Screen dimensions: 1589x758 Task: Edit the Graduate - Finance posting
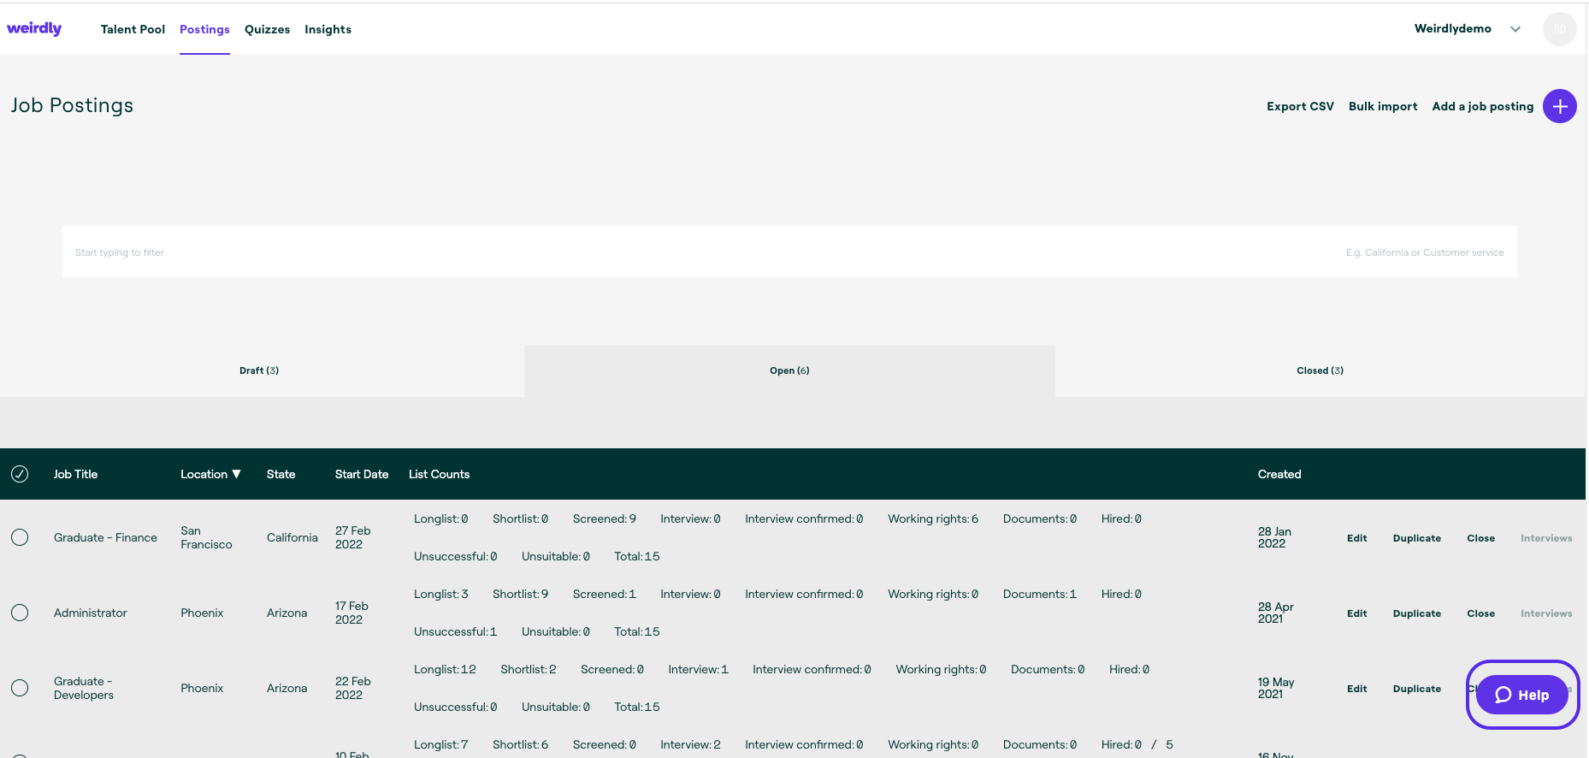click(x=1356, y=538)
